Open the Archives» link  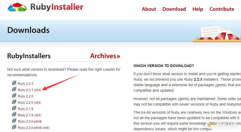105,56
